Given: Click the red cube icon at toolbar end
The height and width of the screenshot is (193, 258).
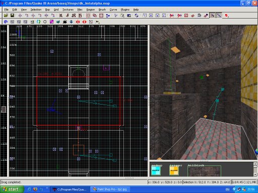Looking at the screenshot, I should point(227,16).
